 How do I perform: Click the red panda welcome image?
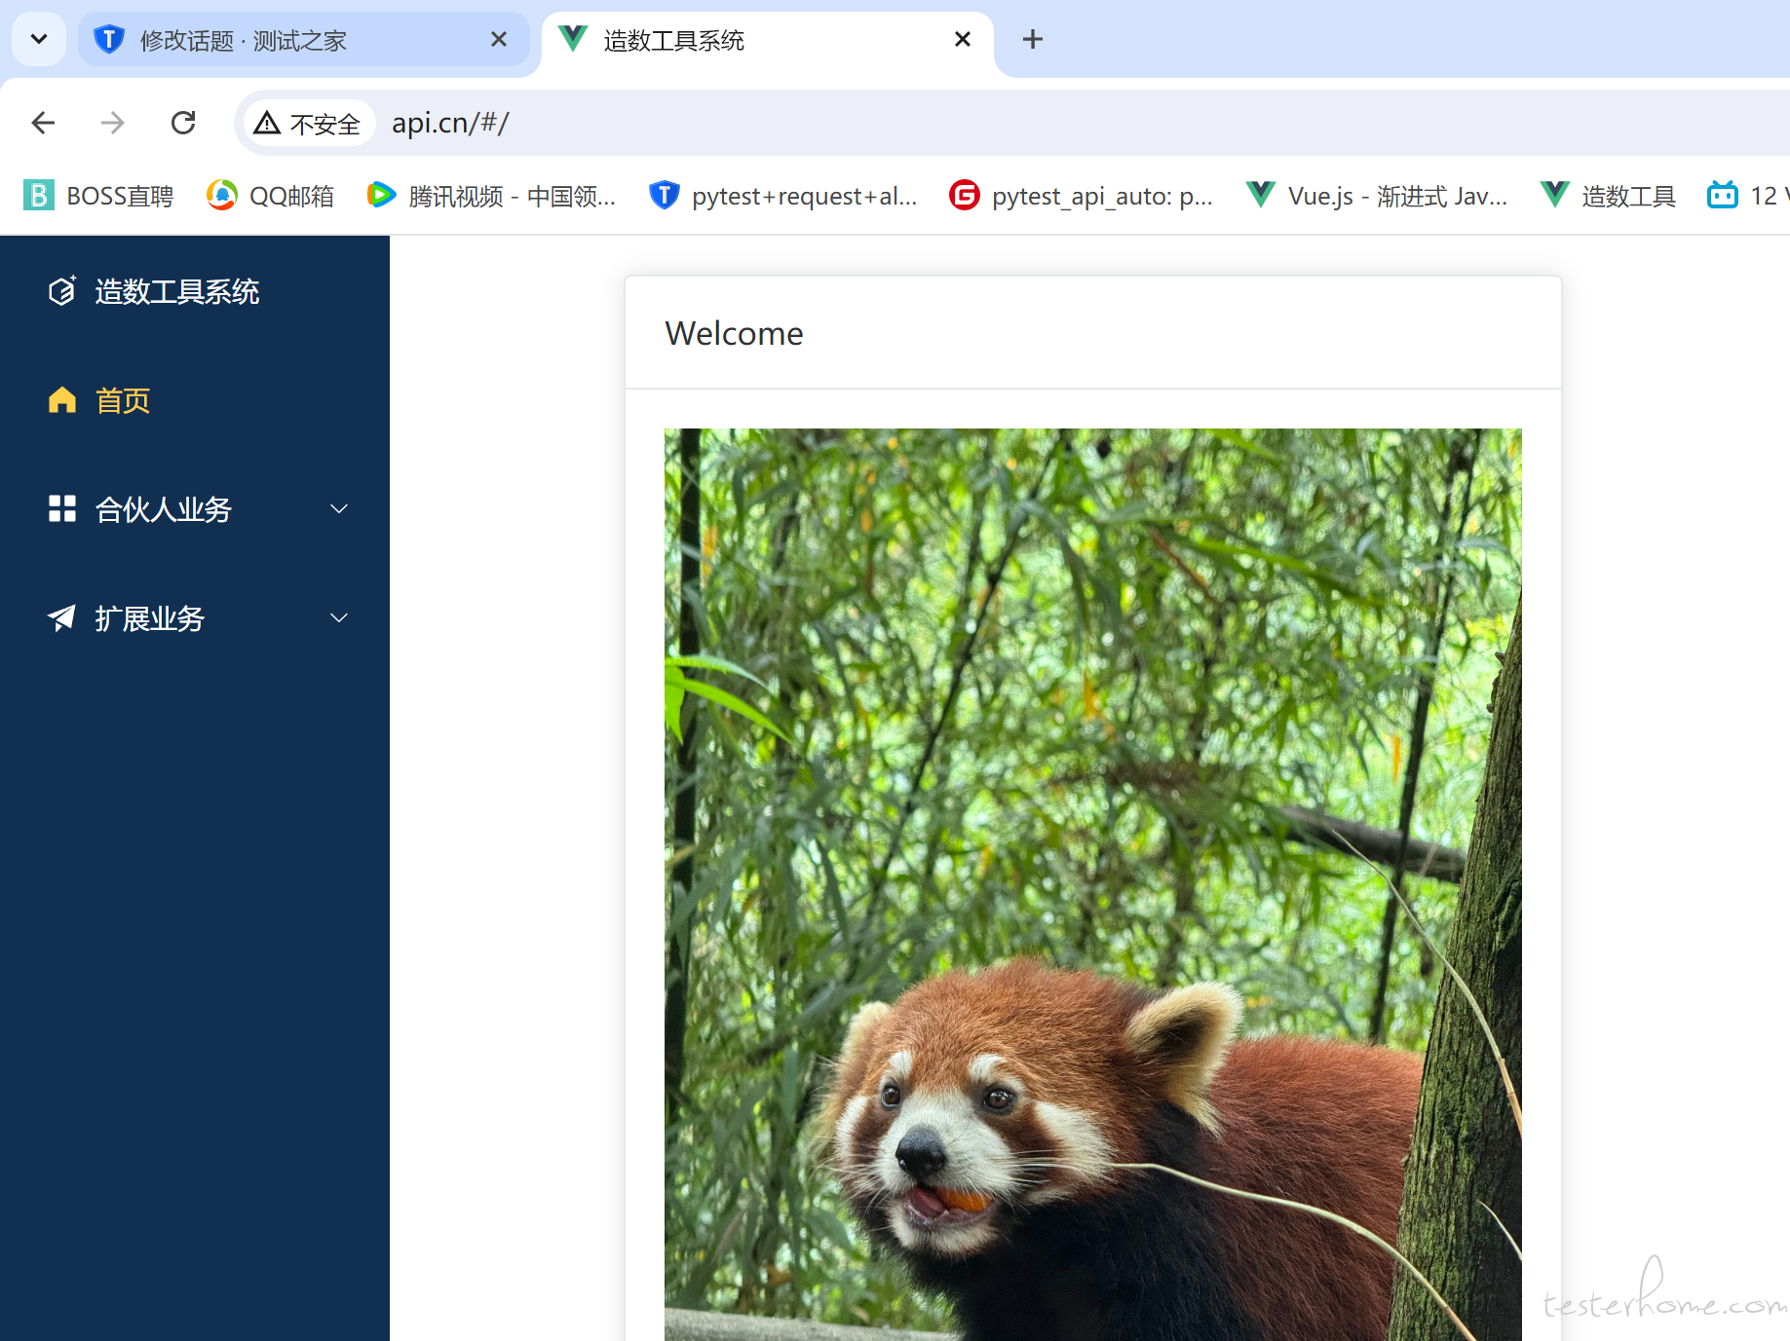(x=1093, y=884)
